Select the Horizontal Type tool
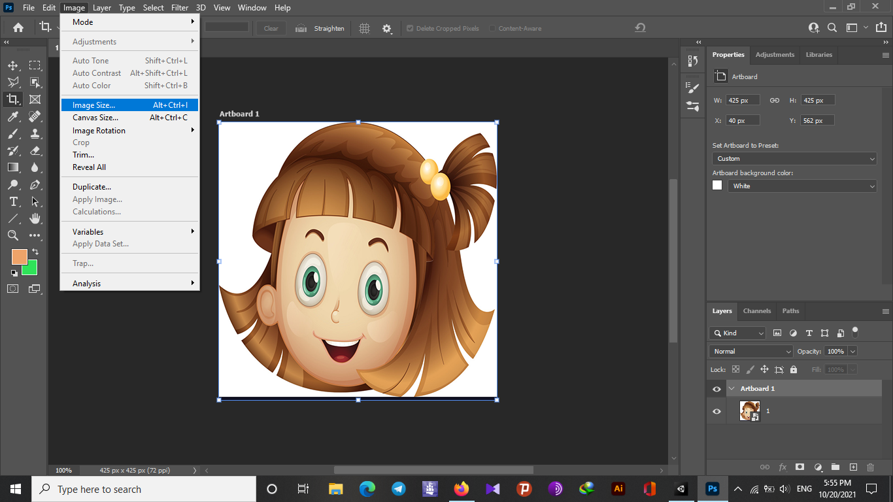 (x=13, y=201)
